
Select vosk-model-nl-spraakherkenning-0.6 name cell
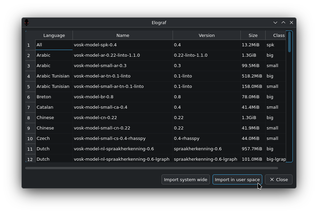coord(123,149)
